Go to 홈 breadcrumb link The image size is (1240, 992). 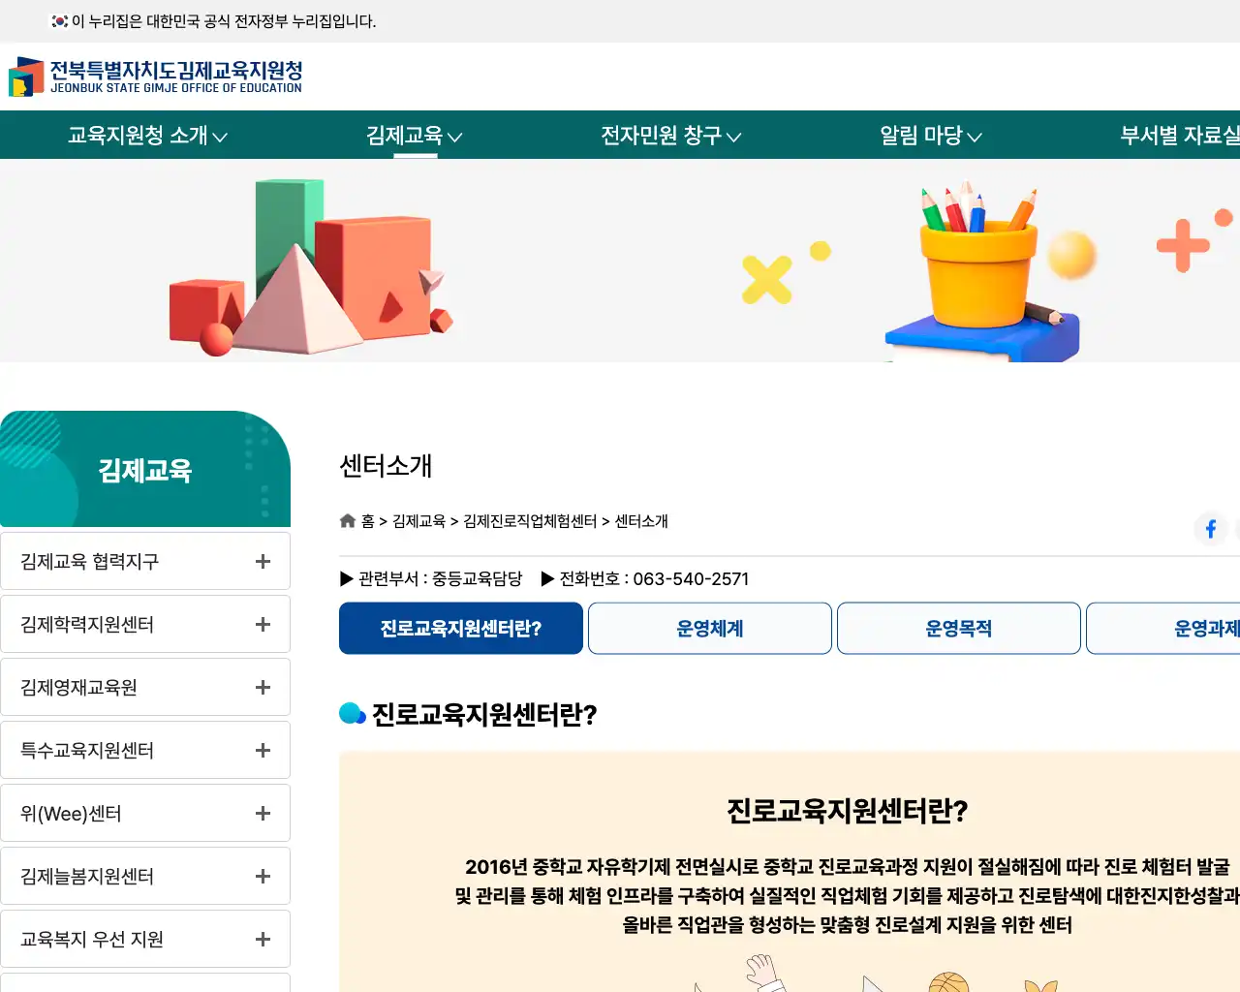pos(368,521)
